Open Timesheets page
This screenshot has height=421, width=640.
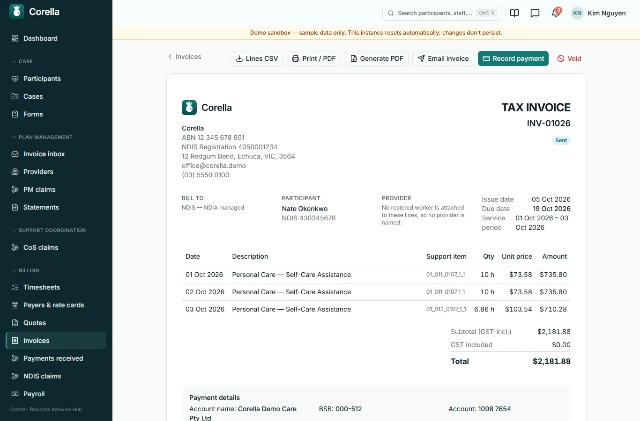(56, 287)
